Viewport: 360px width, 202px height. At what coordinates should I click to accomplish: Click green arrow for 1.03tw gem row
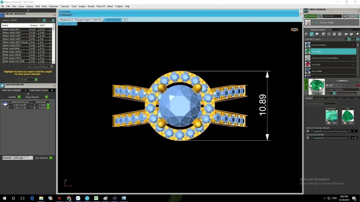pyautogui.click(x=48, y=105)
